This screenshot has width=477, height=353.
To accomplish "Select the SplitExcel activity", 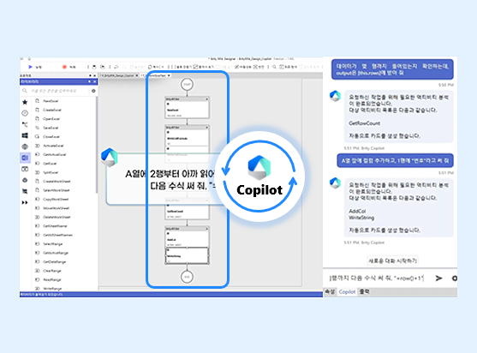I will pos(51,172).
